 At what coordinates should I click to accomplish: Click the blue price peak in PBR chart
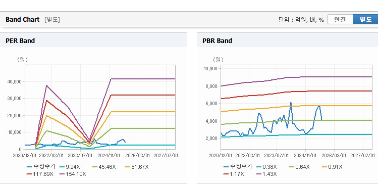(x=291, y=103)
